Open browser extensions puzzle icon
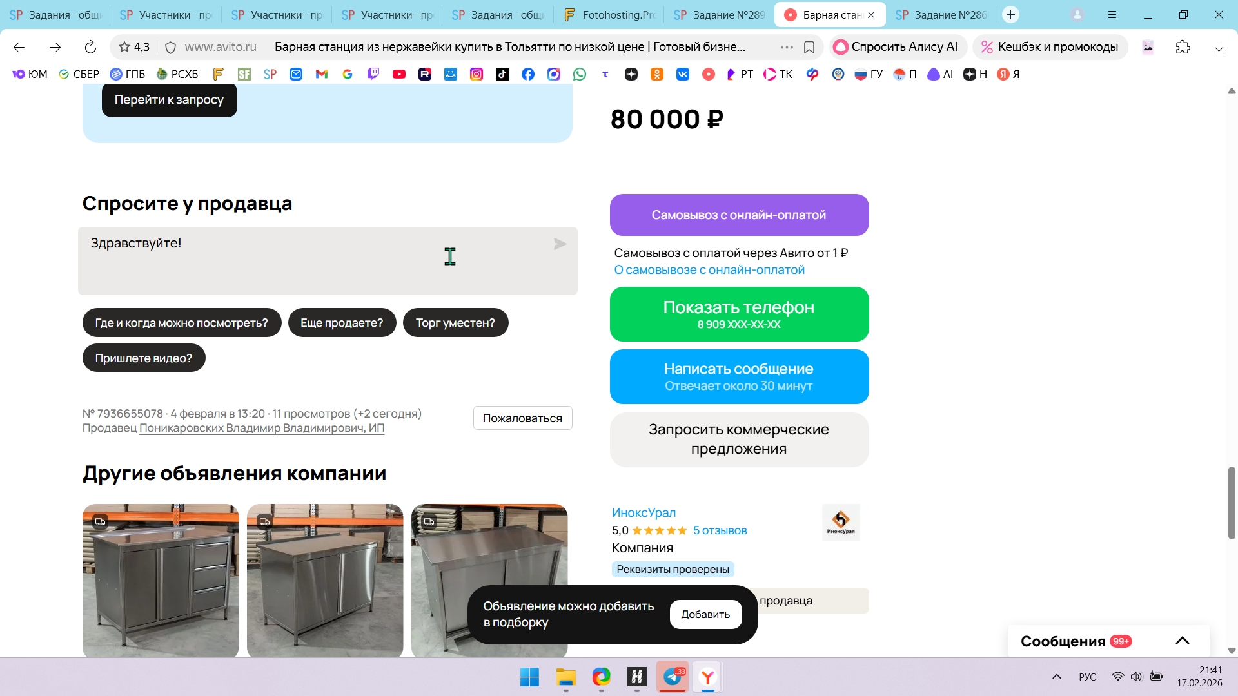The image size is (1238, 696). tap(1183, 47)
